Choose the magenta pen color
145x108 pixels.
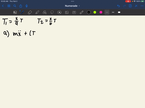(x=101, y=12)
